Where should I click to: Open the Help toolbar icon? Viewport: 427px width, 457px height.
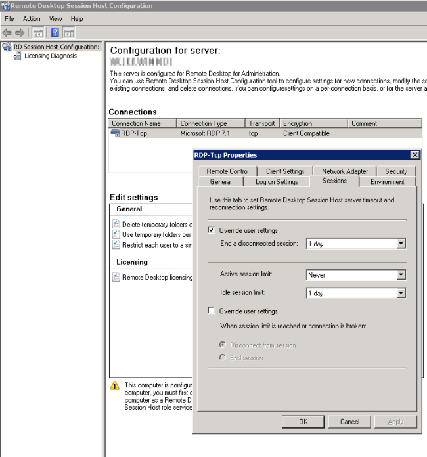click(x=55, y=33)
